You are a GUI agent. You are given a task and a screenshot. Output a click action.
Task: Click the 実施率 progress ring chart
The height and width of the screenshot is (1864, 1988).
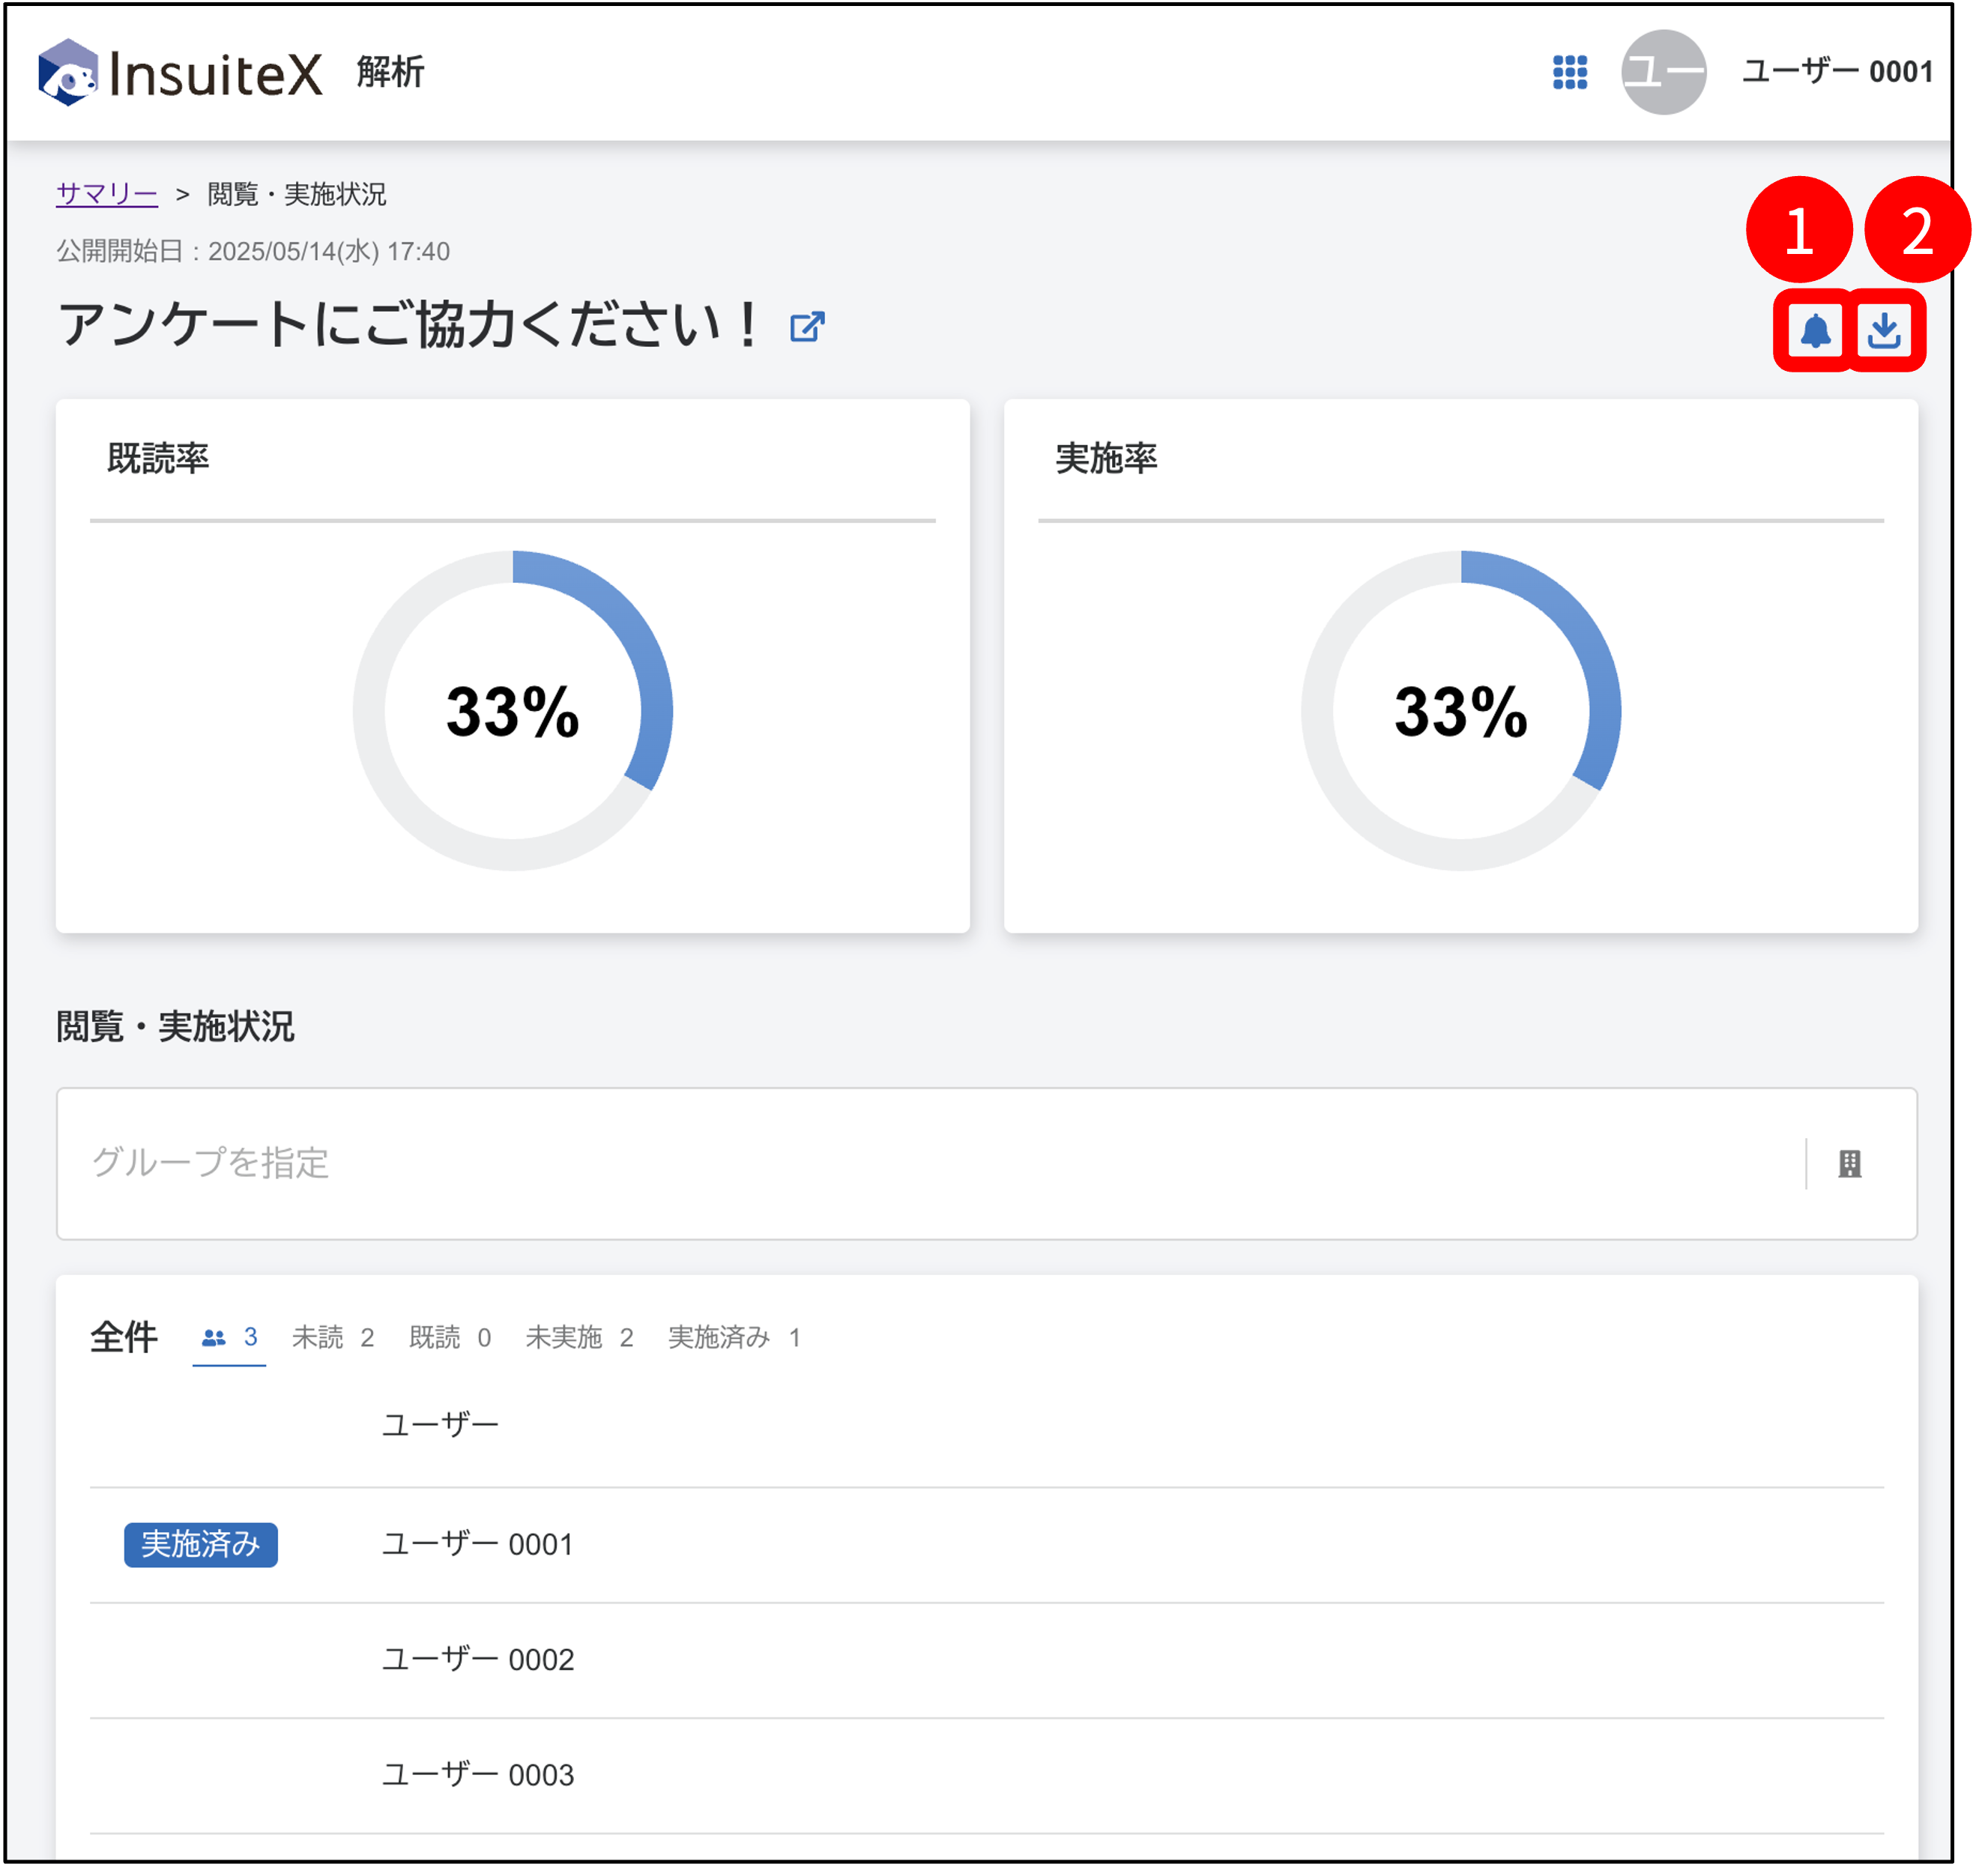tap(1460, 710)
